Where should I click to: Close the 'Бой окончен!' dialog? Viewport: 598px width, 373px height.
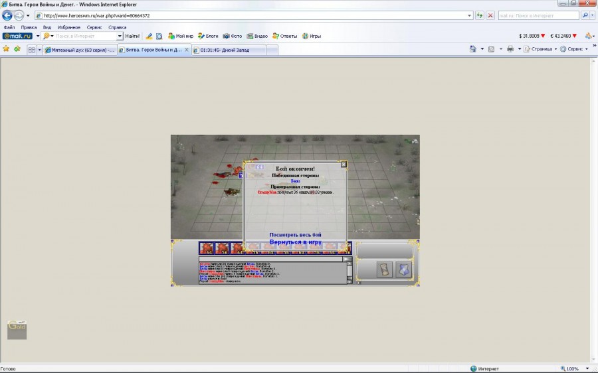344,164
